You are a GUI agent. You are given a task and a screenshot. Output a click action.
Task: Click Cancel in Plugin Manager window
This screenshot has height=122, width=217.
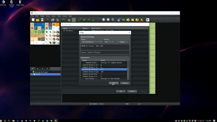(x=132, y=91)
